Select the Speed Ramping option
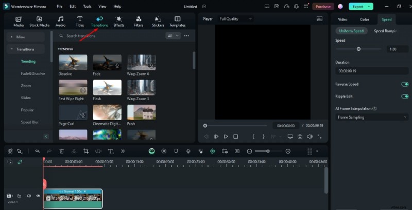Image resolution: width=412 pixels, height=210 pixels. pos(385,31)
